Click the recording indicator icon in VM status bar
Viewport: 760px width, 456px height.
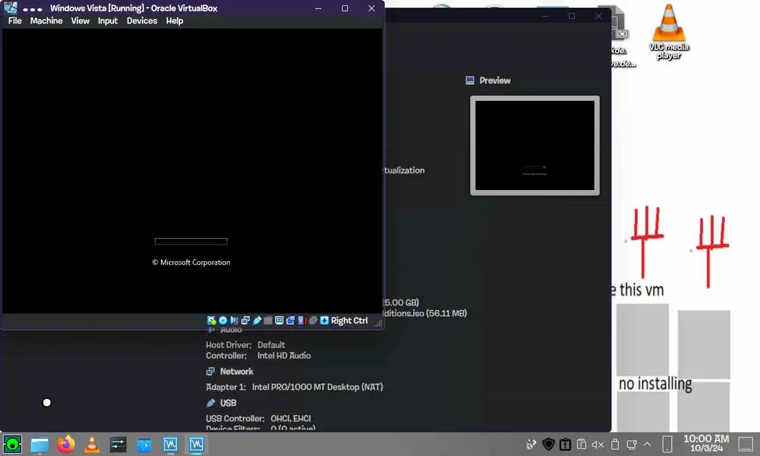tap(290, 321)
